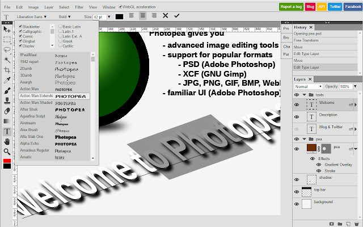Click the Report a bug button
363x227 pixels.
pyautogui.click(x=291, y=7)
